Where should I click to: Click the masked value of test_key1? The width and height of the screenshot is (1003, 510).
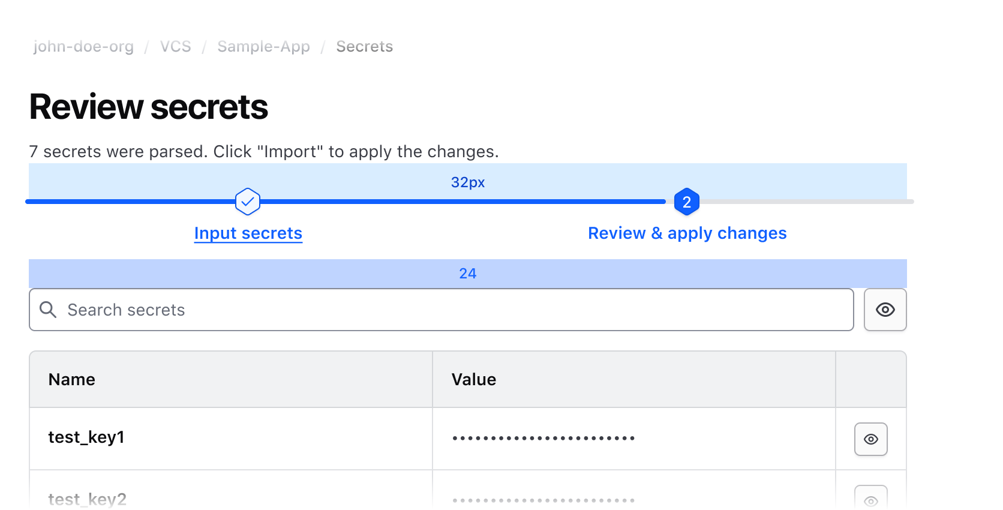click(x=543, y=438)
